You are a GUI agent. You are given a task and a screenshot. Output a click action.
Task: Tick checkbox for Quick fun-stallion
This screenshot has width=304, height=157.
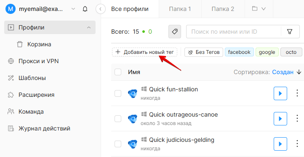(118, 93)
